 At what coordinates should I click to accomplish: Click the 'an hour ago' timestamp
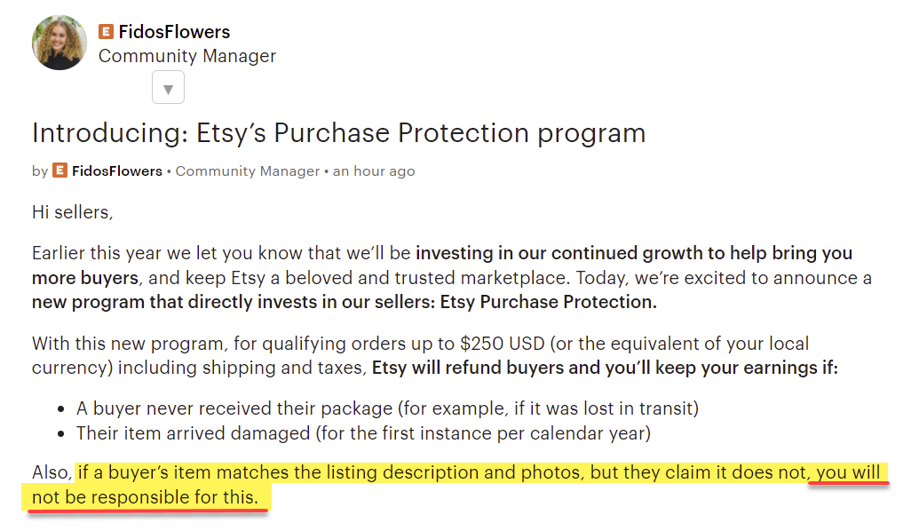[374, 171]
